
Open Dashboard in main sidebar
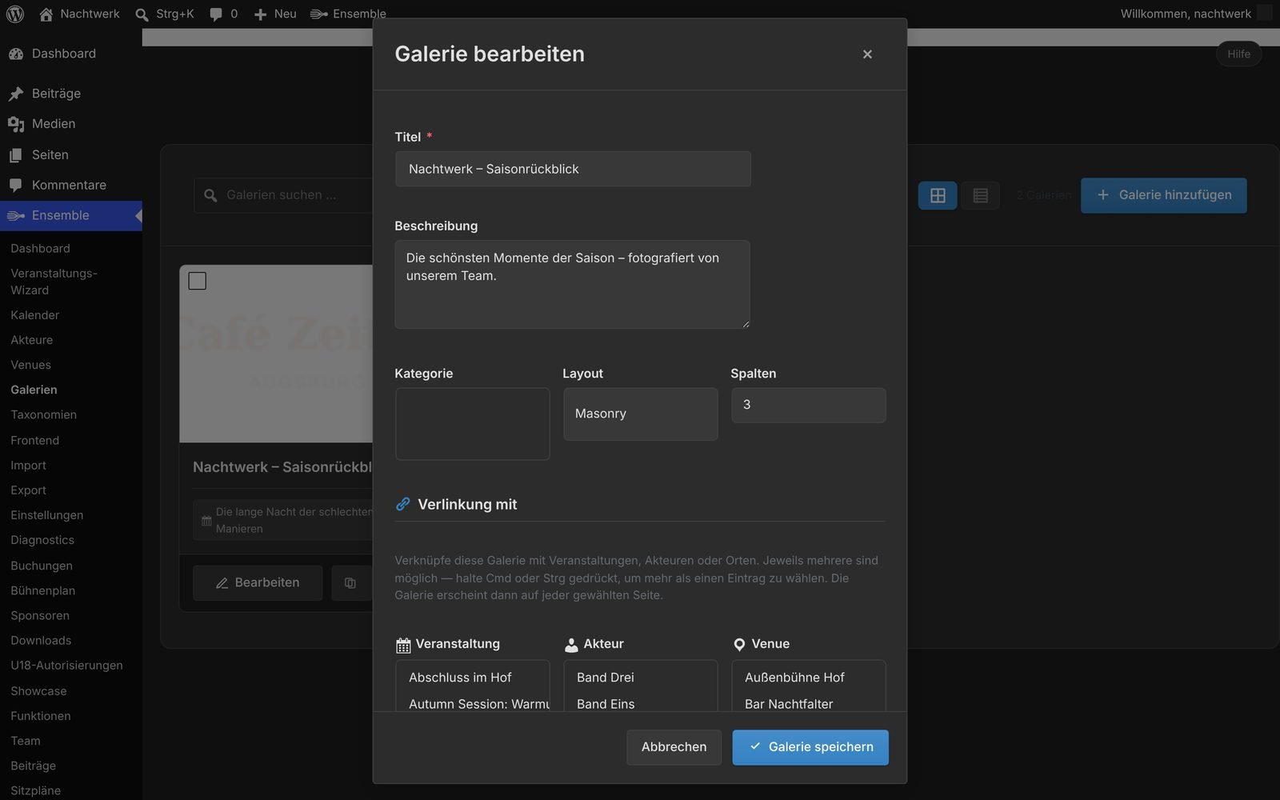click(71, 54)
